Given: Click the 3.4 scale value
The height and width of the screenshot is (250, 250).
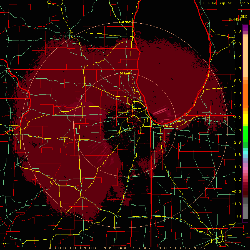Looking at the screenshot, I should coord(237,130).
